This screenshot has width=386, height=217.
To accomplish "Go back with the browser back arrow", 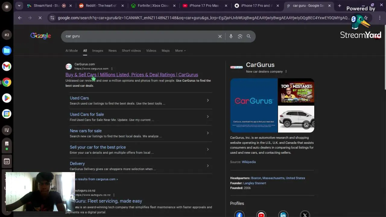I will pyautogui.click(x=20, y=18).
